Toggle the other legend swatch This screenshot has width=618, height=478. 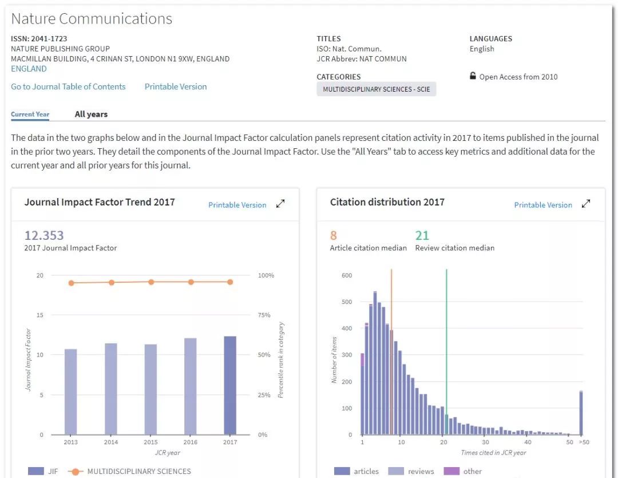[452, 471]
